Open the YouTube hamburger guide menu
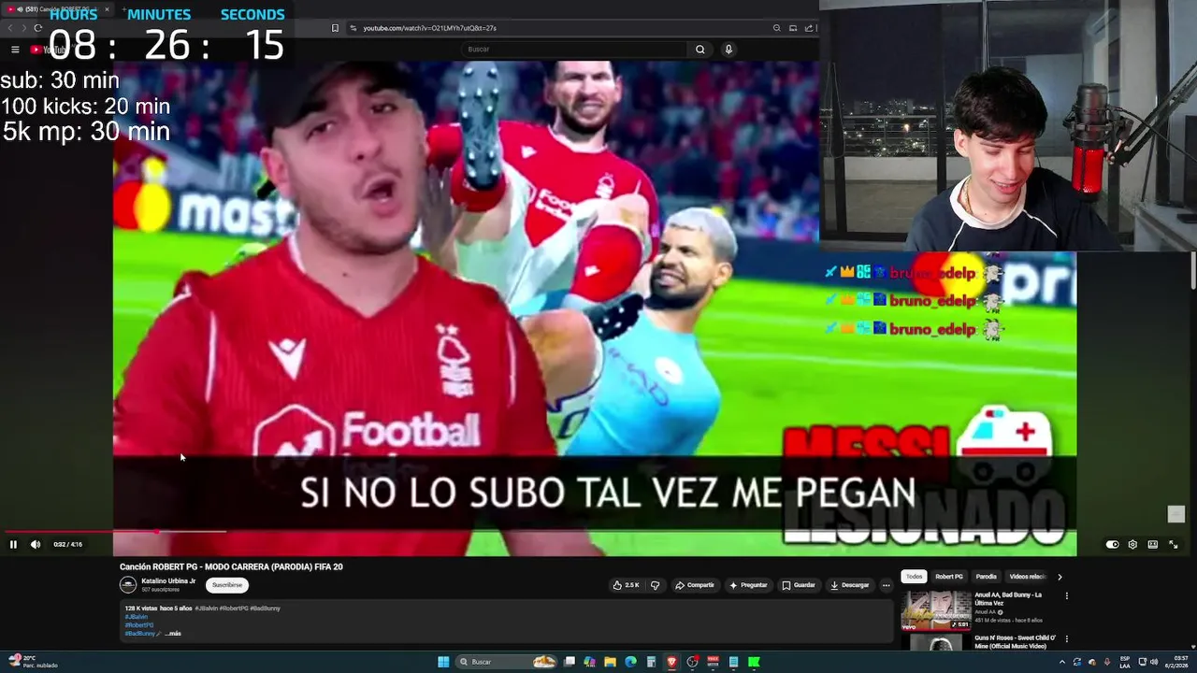1197x673 pixels. pyautogui.click(x=15, y=50)
